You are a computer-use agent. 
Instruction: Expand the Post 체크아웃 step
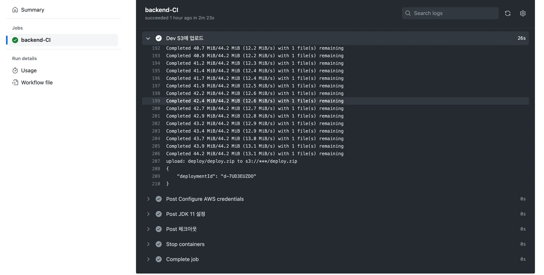(148, 229)
